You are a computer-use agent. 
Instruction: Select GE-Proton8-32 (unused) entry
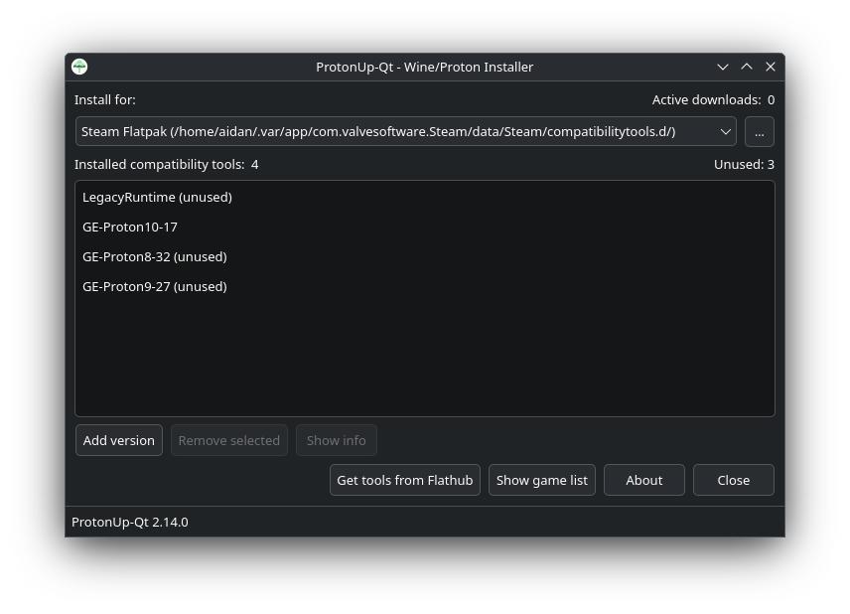(x=155, y=256)
